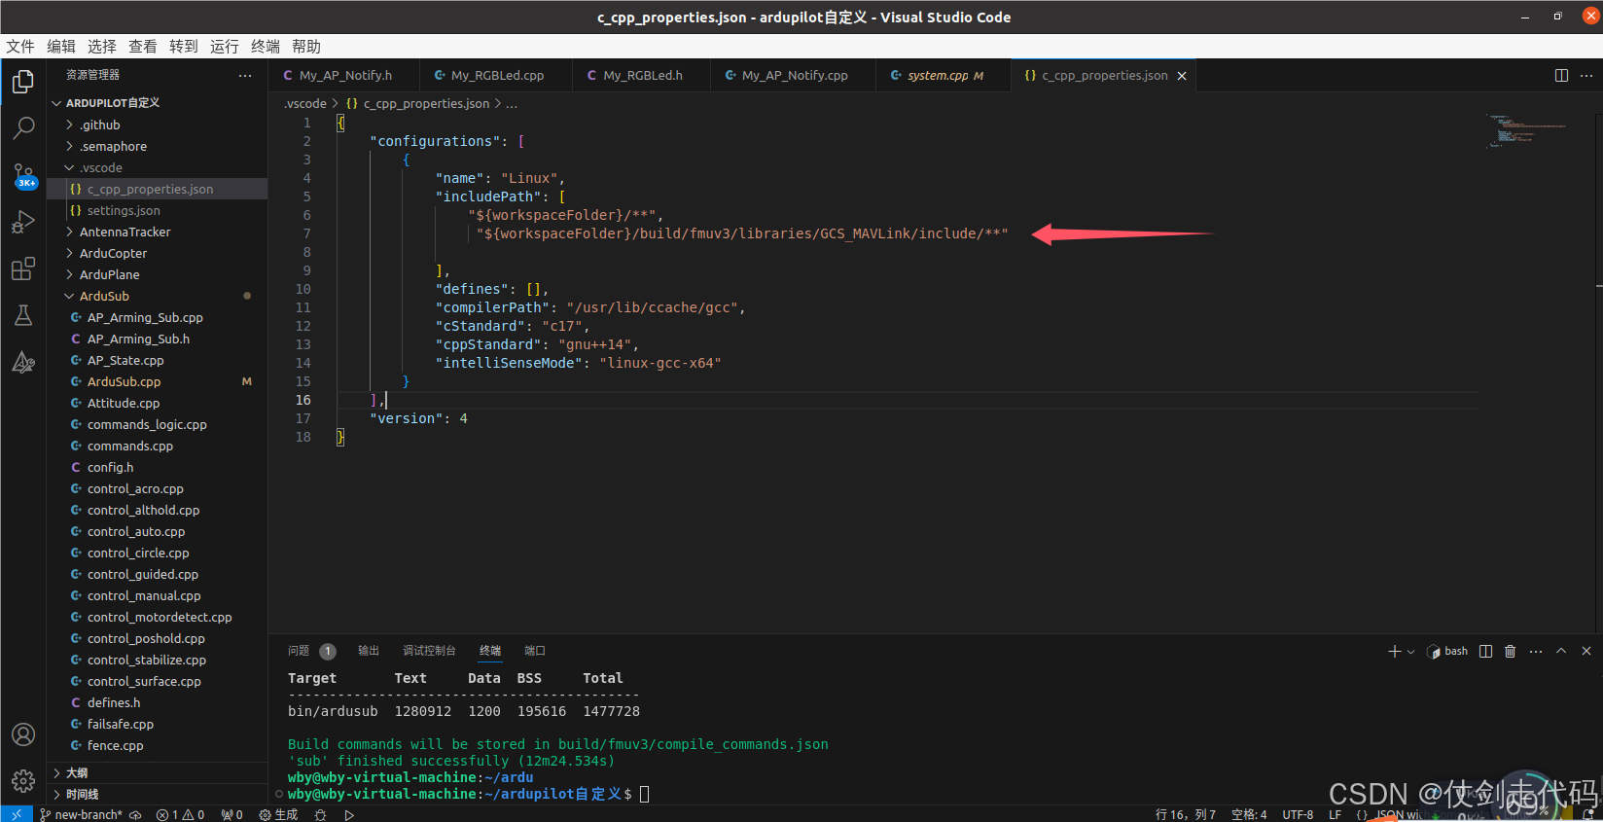Switch to the 端口 ports panel tab
This screenshot has width=1603, height=822.
(535, 651)
